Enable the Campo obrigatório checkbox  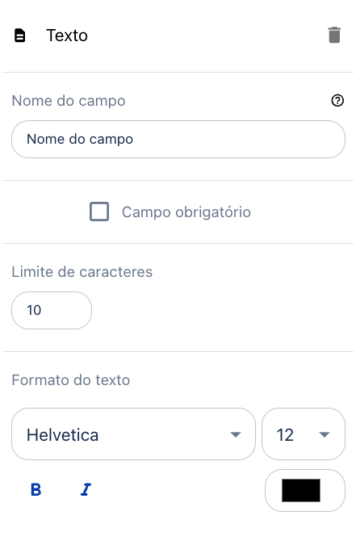coord(99,212)
